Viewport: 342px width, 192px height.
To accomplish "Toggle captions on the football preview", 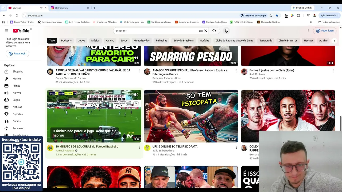I will click(136, 103).
